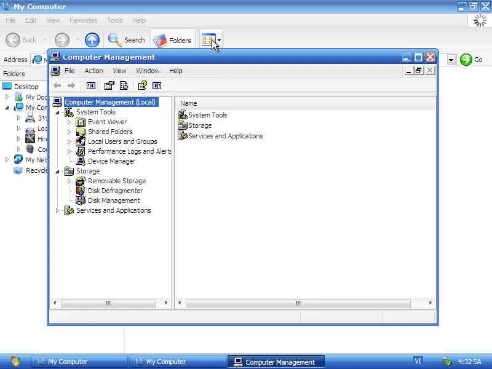Select Performance Logs and Alerts node
Screen dimensions: 492x369
(x=129, y=151)
